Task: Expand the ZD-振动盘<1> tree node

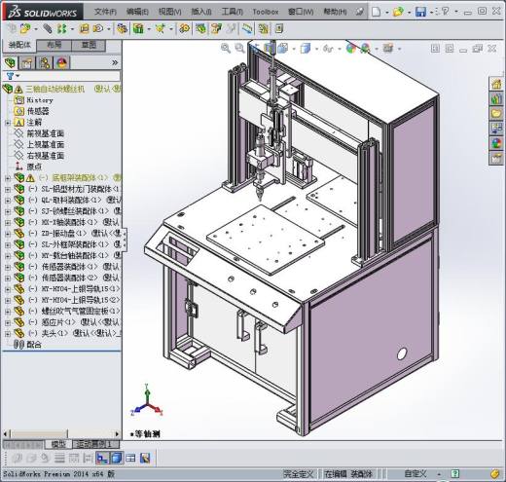Action: pos(8,234)
